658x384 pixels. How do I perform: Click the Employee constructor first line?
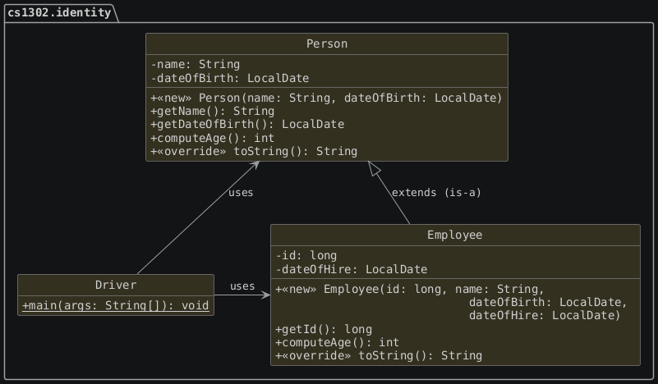(x=410, y=289)
